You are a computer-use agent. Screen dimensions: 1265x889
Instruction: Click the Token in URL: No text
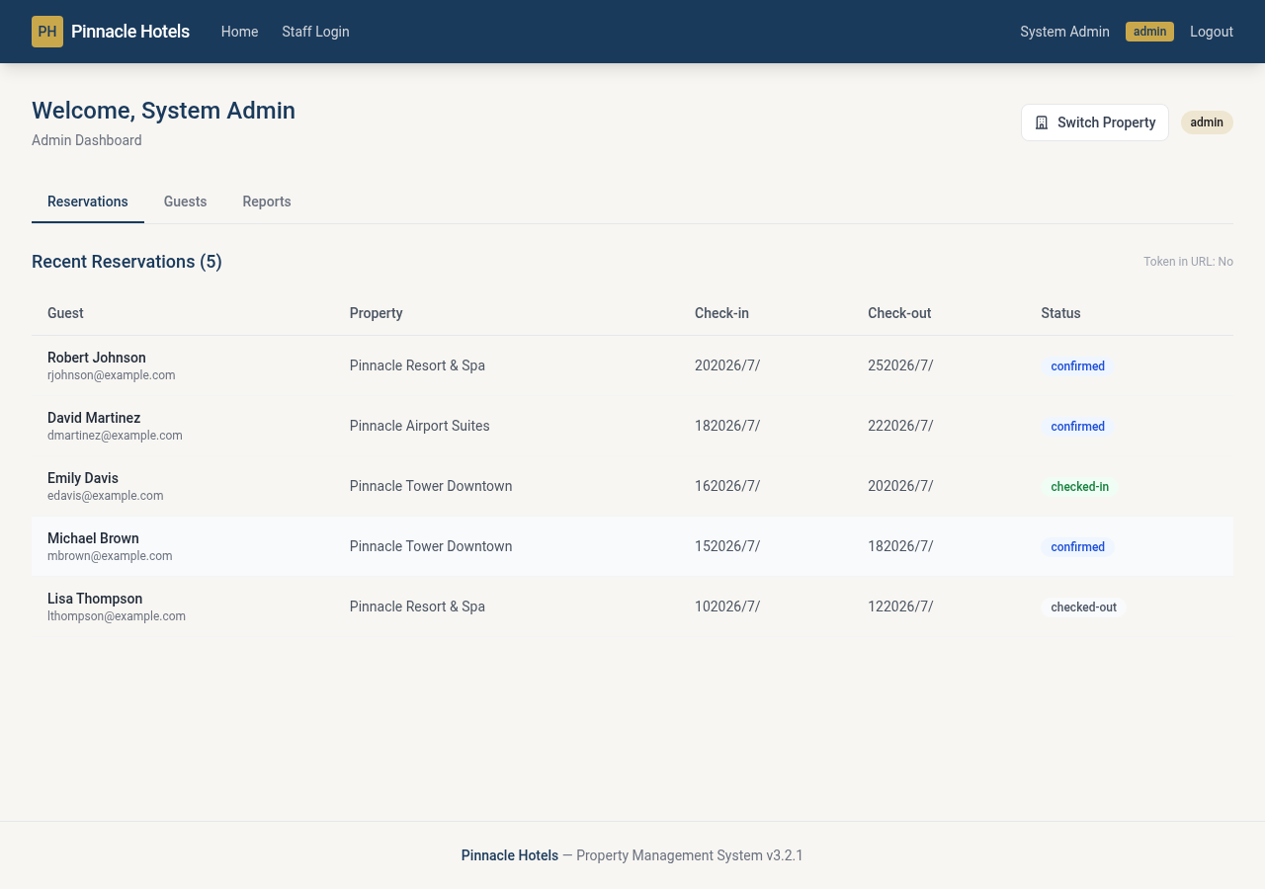(1188, 262)
